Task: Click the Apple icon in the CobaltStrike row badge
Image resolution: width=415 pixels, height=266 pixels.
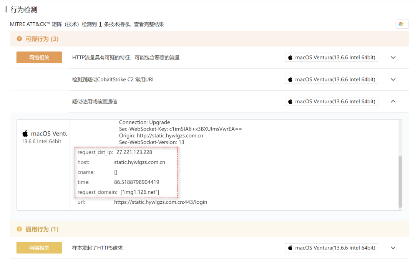Action: [290, 79]
